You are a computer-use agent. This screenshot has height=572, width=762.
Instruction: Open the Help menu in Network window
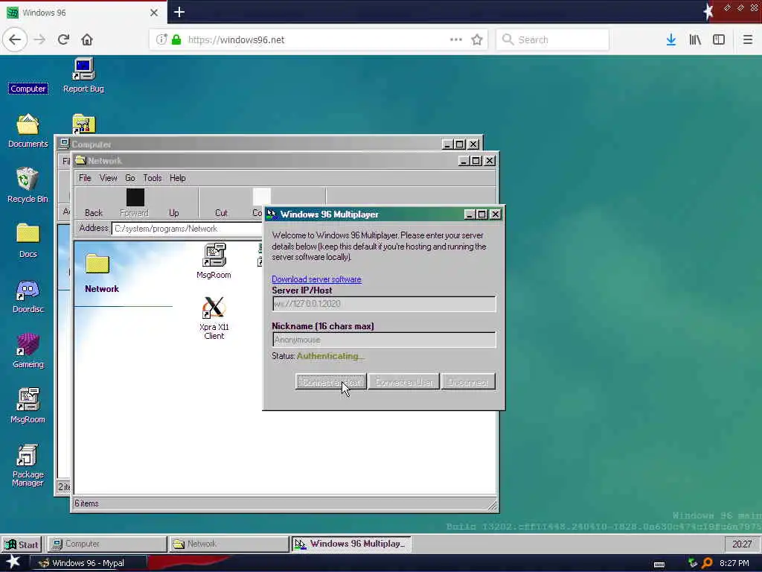pyautogui.click(x=177, y=178)
